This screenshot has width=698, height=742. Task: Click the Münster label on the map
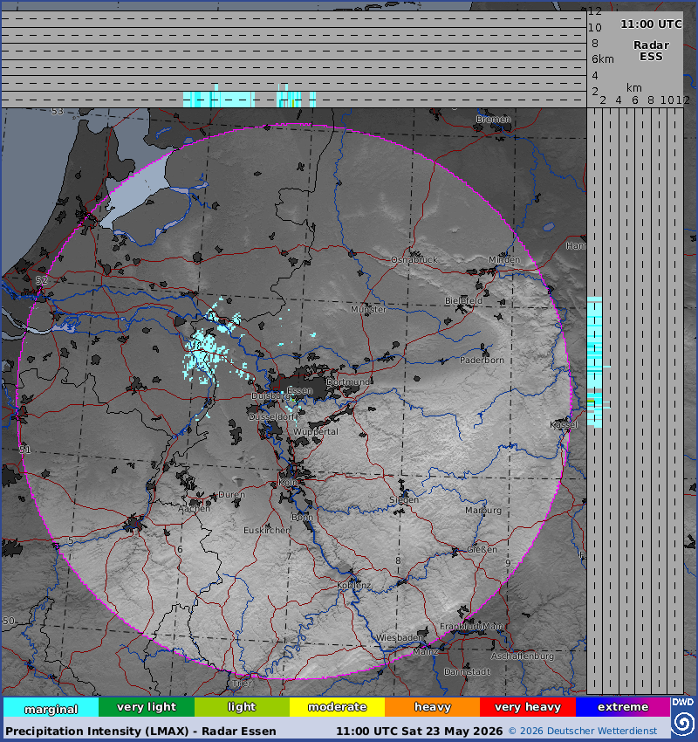368,309
